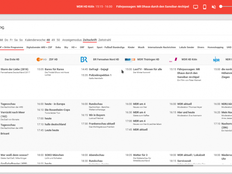Image resolution: width=232 pixels, height=174 pixels.
Task: Open the ORF category tab
Action: (x=82, y=47)
